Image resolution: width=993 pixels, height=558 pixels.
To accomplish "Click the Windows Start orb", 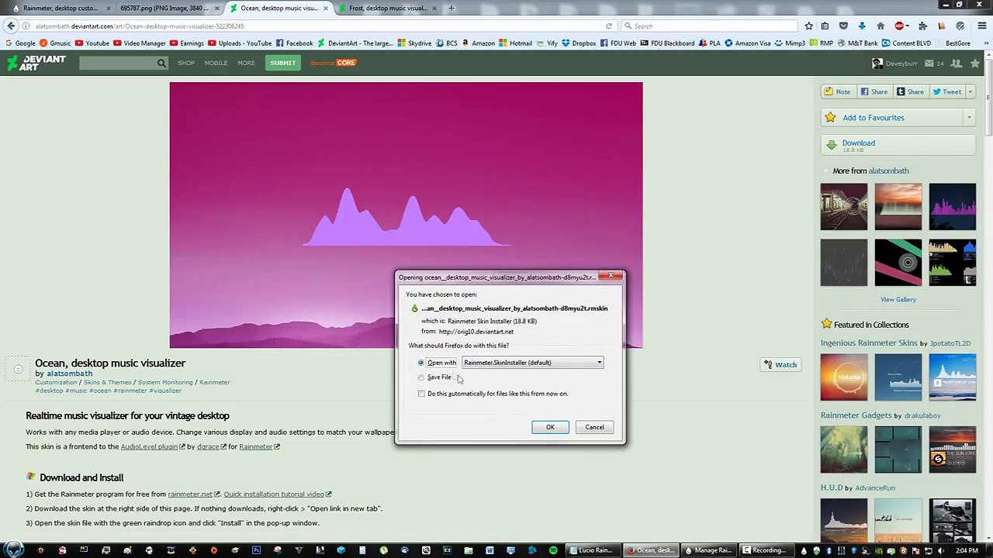I will pos(14,550).
